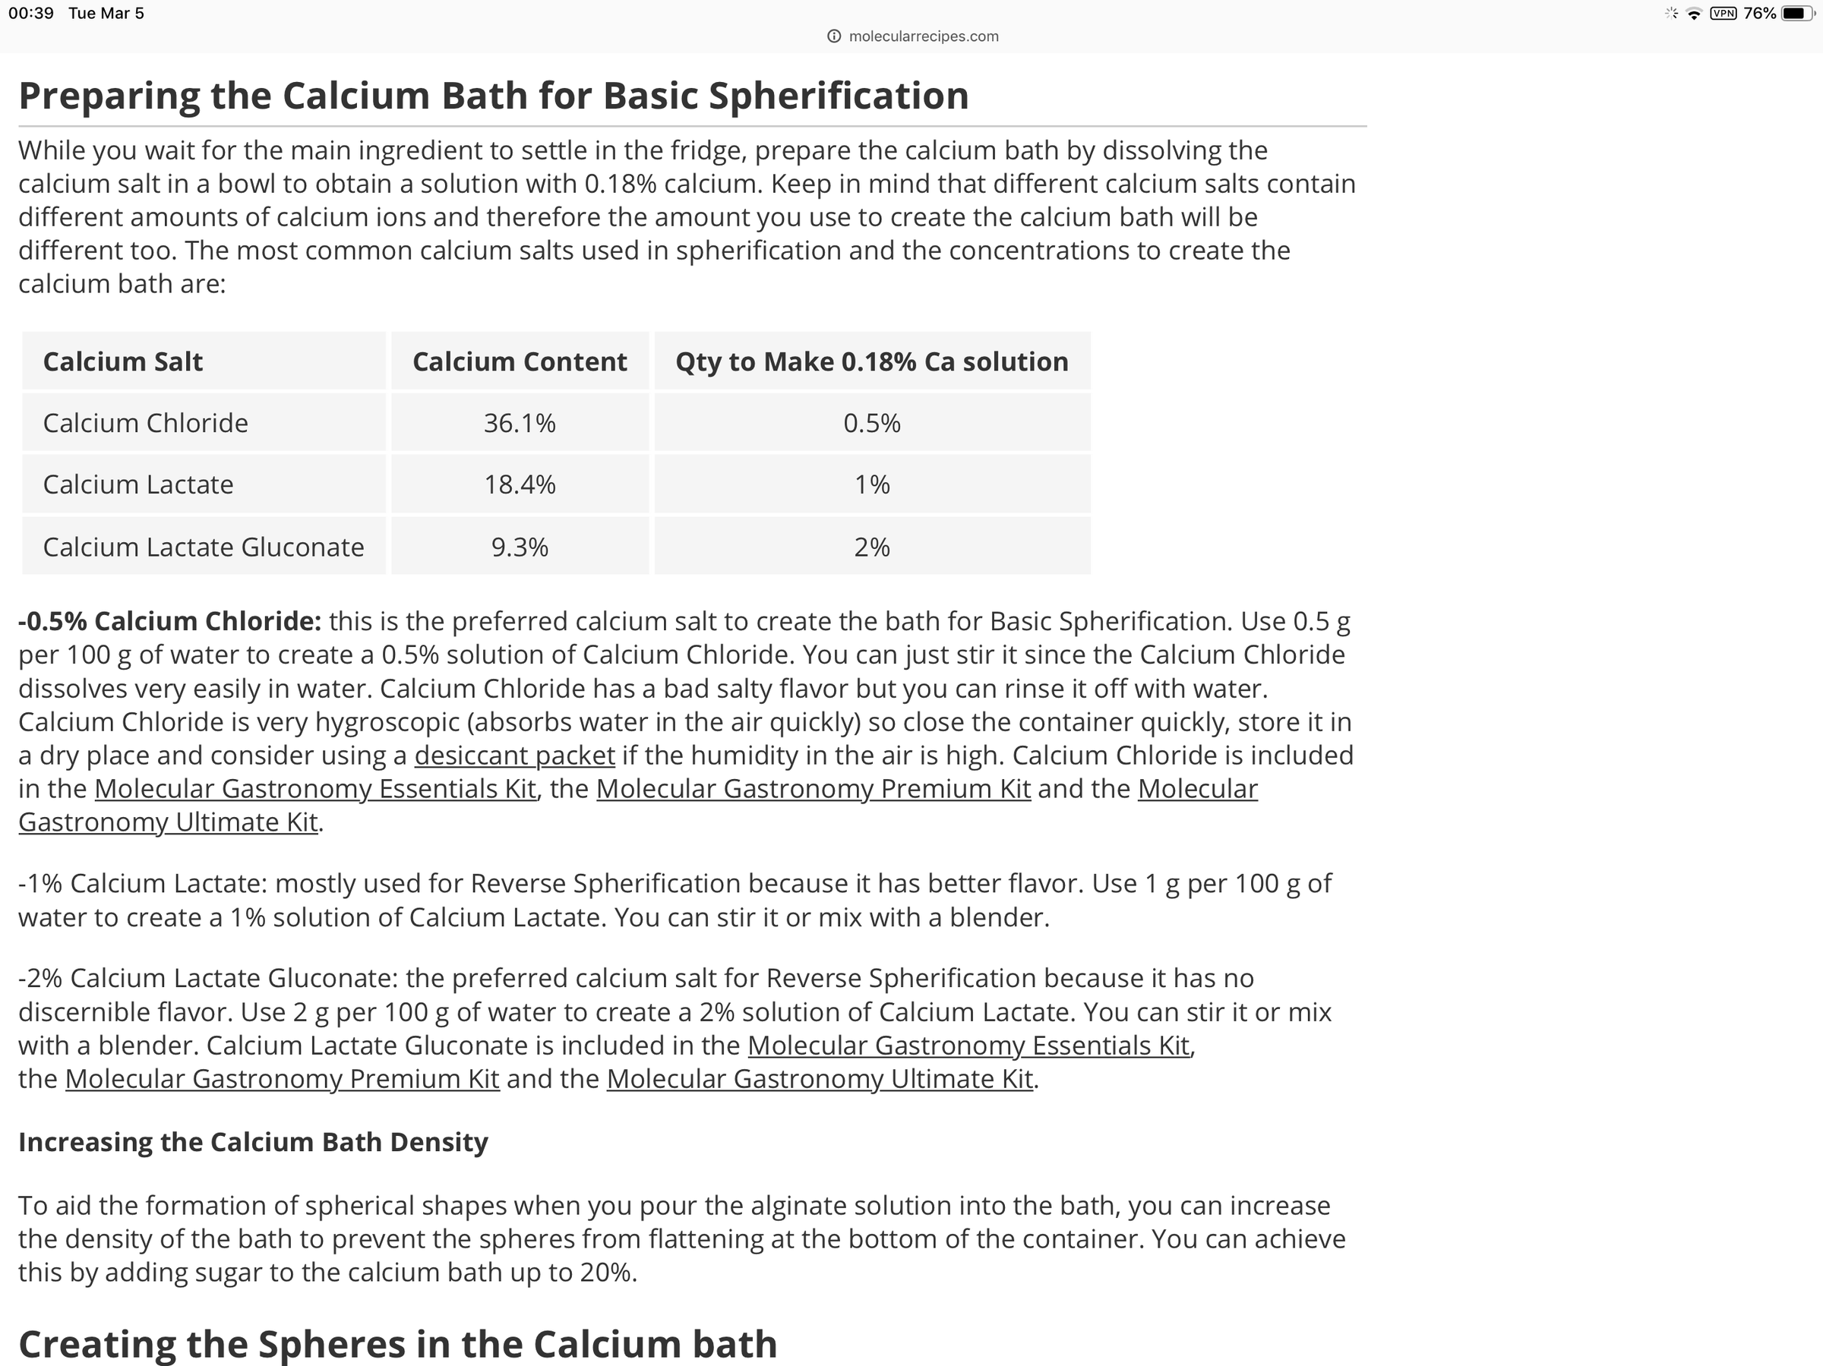Tap the VPN indicator in status bar

(x=1723, y=14)
